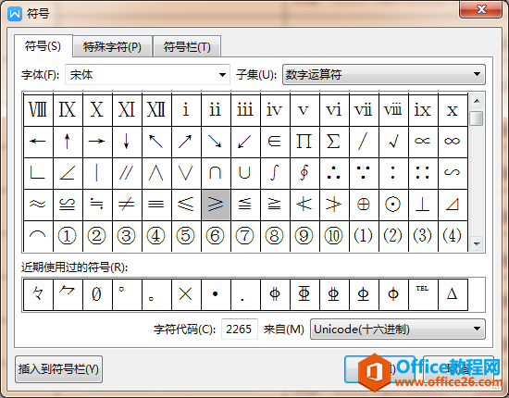Pick the perpendicular symbol ⊥
509x398 pixels.
tap(423, 205)
